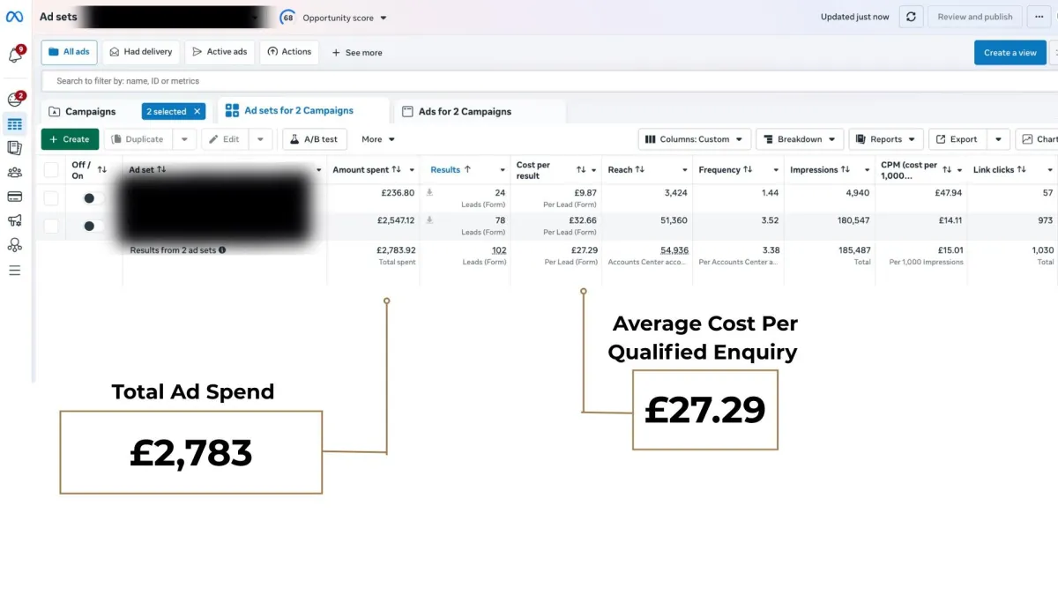Click the green Create button

(70, 139)
